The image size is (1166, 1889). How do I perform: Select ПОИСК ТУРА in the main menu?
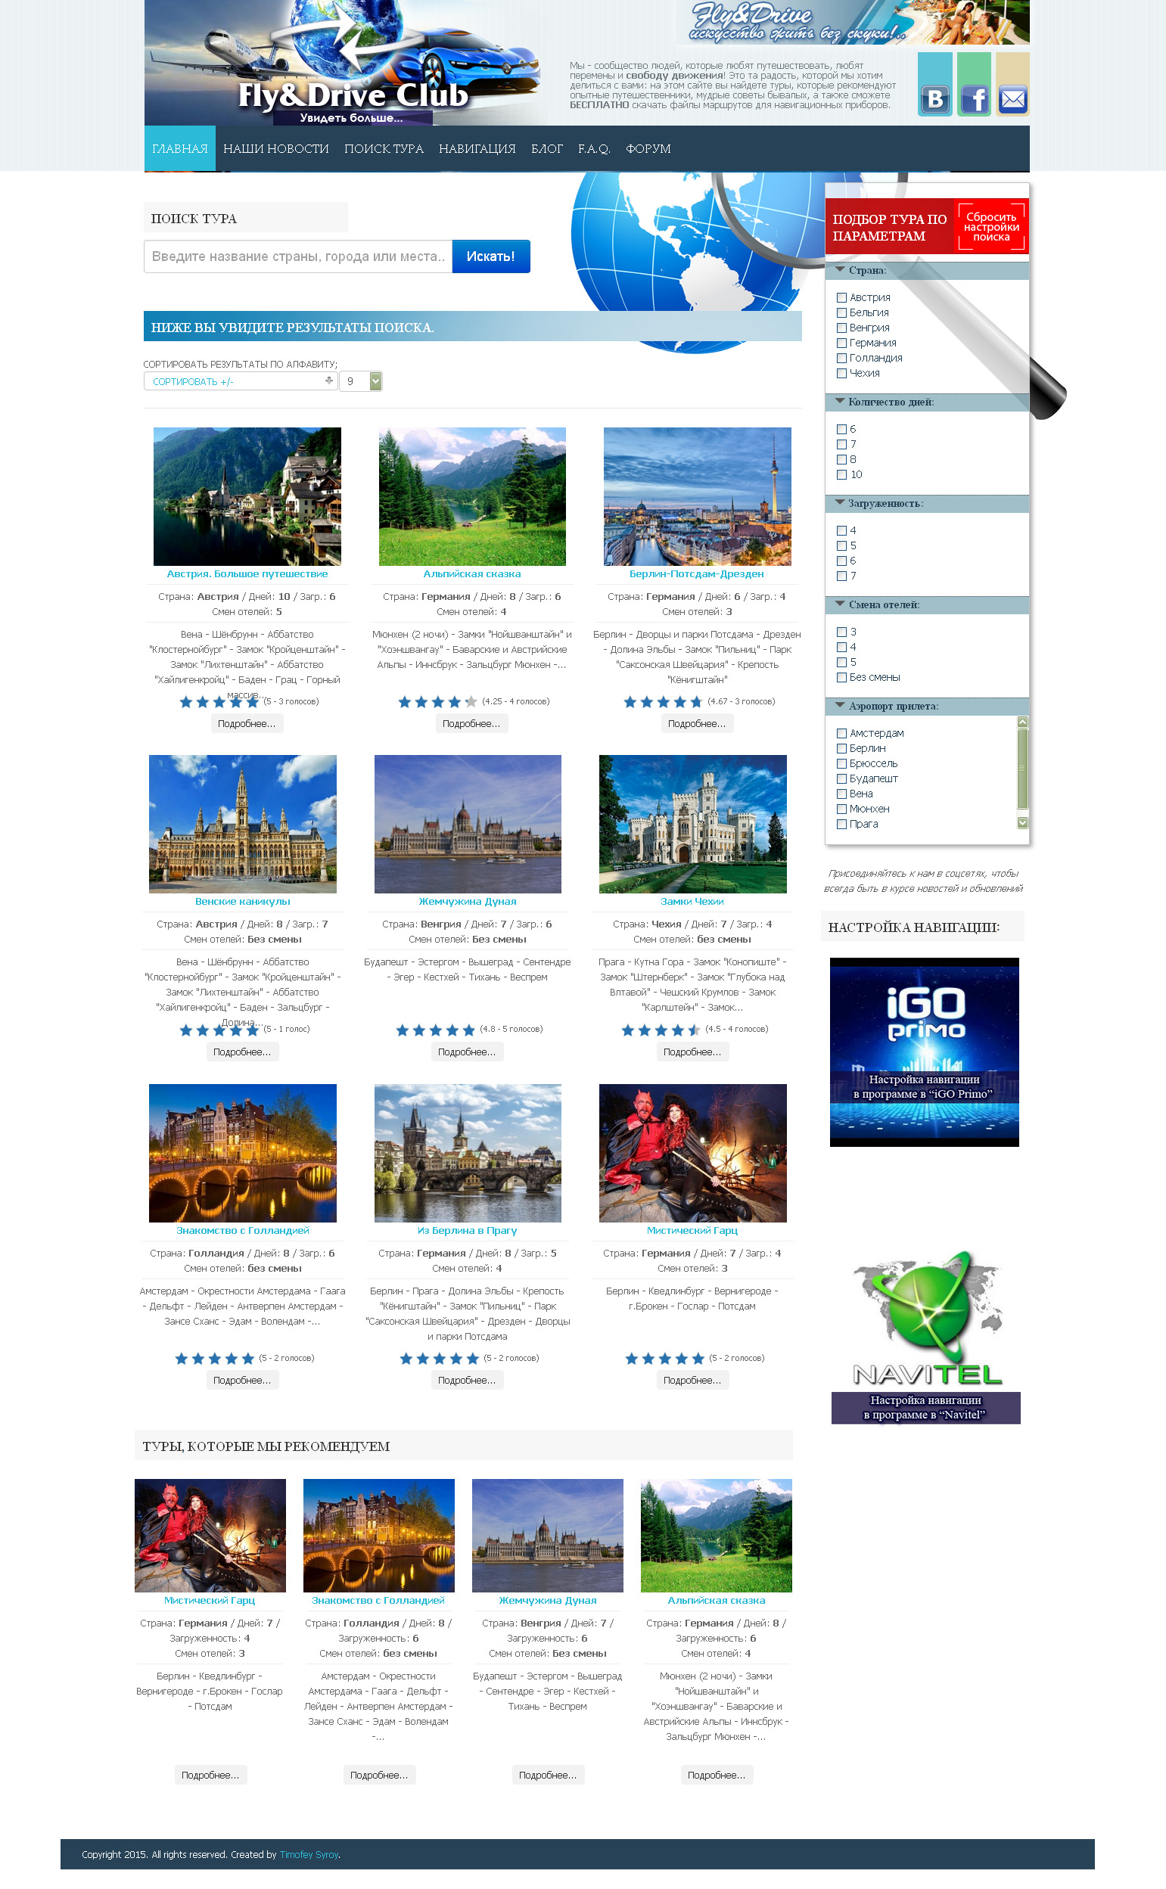(384, 149)
